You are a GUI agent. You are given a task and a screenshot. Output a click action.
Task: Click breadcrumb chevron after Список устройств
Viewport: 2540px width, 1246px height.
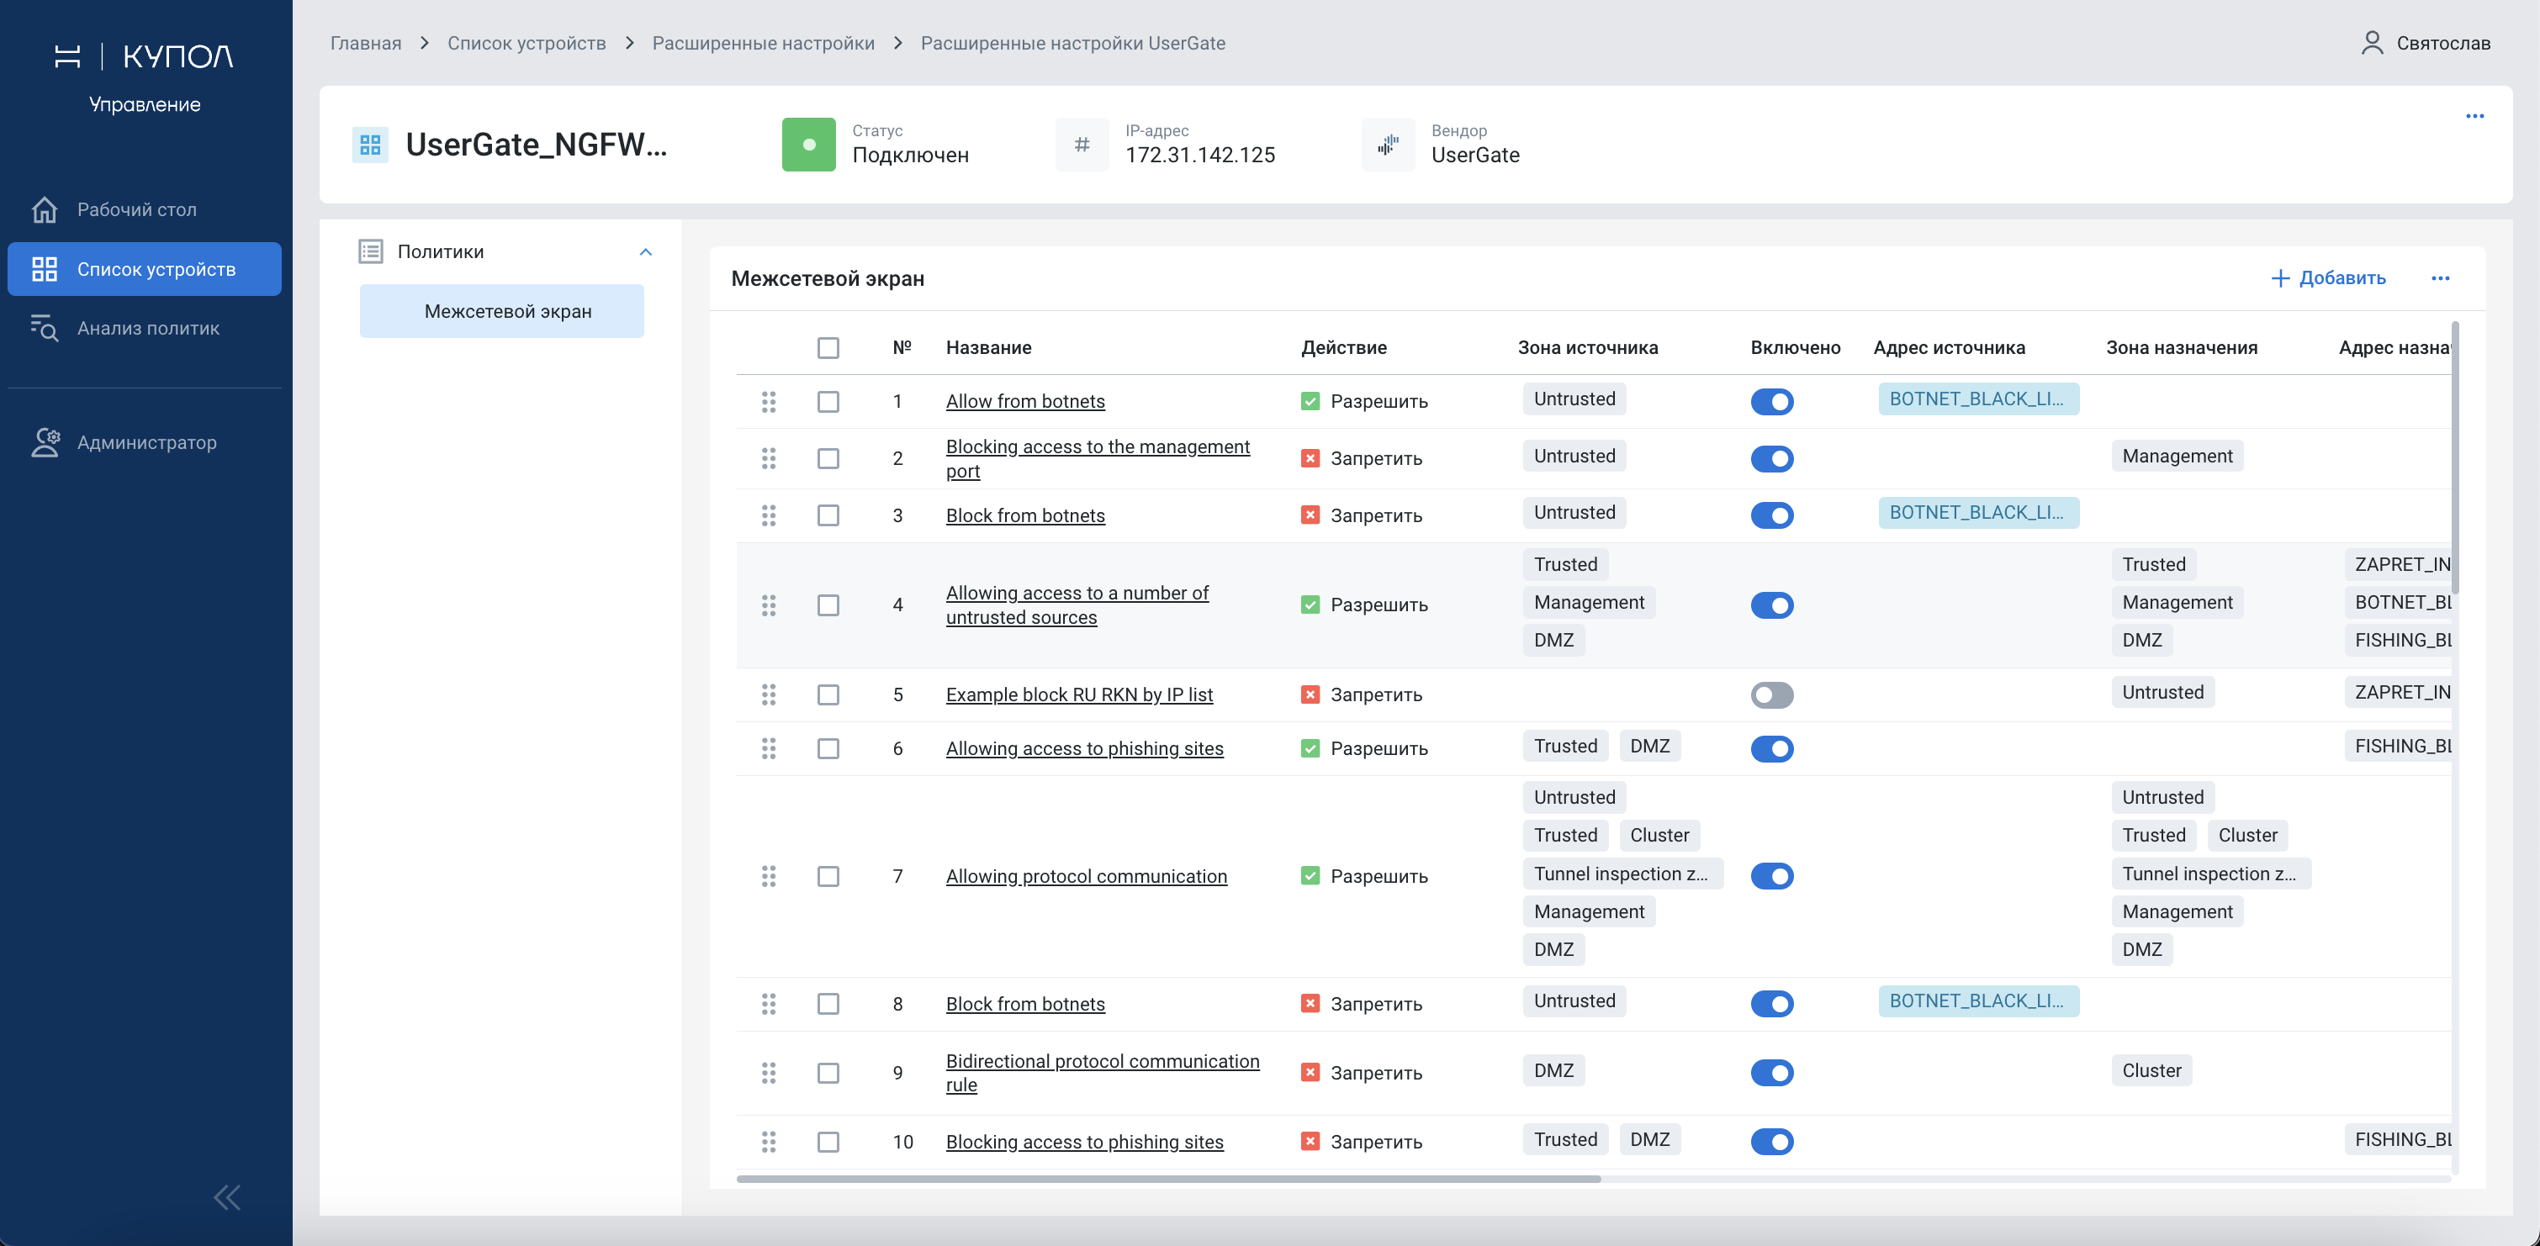pos(629,42)
